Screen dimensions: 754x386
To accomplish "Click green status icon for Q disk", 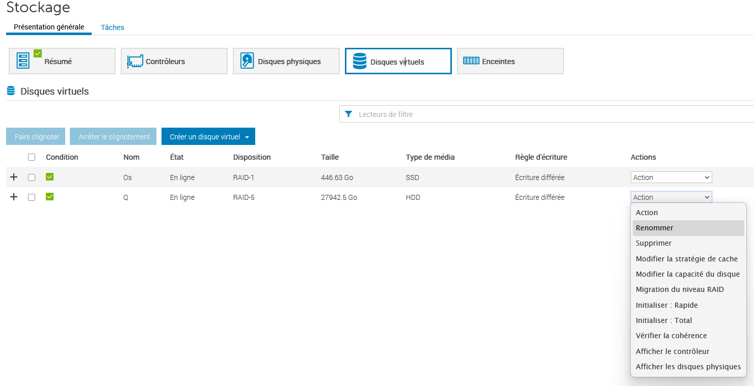I will coord(49,197).
